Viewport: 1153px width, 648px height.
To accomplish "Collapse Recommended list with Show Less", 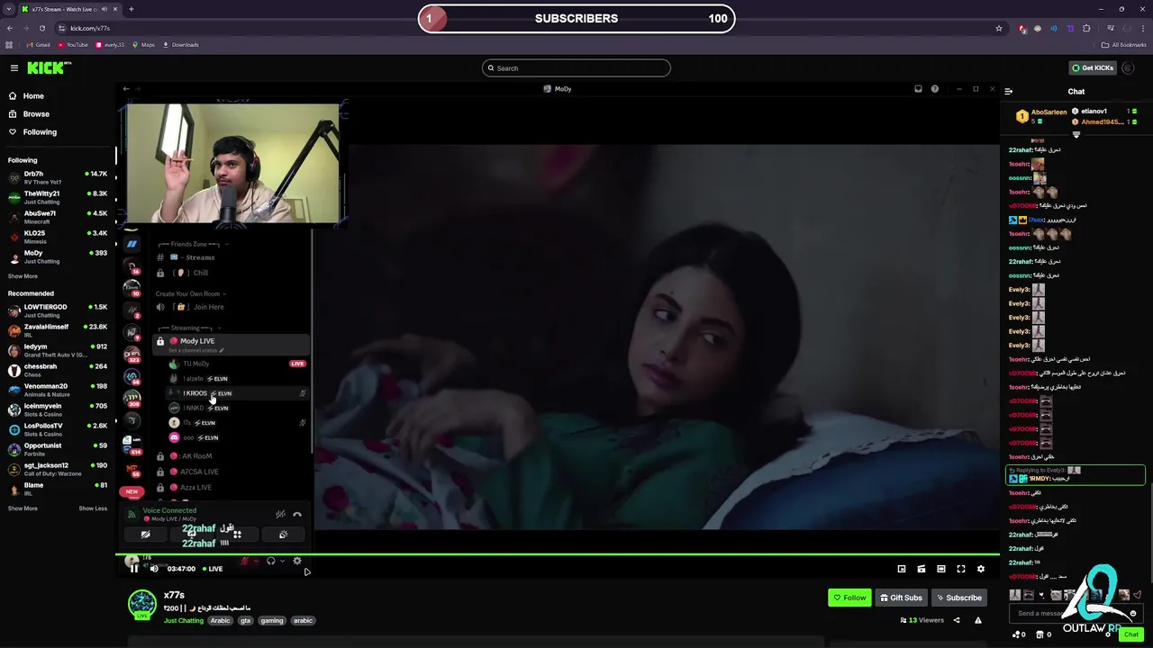I will (93, 508).
